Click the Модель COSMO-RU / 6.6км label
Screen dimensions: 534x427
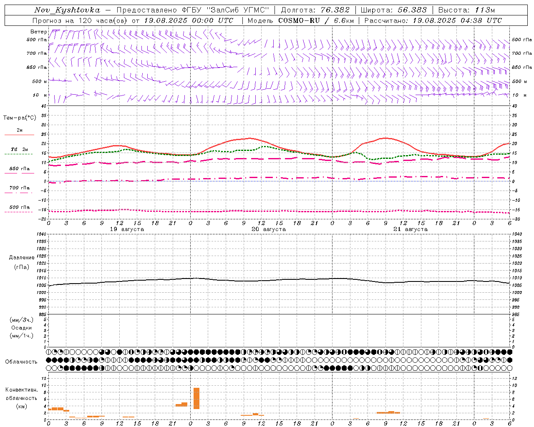click(301, 20)
